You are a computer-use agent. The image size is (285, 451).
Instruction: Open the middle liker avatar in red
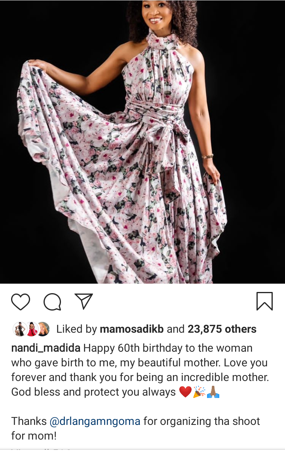(x=32, y=329)
